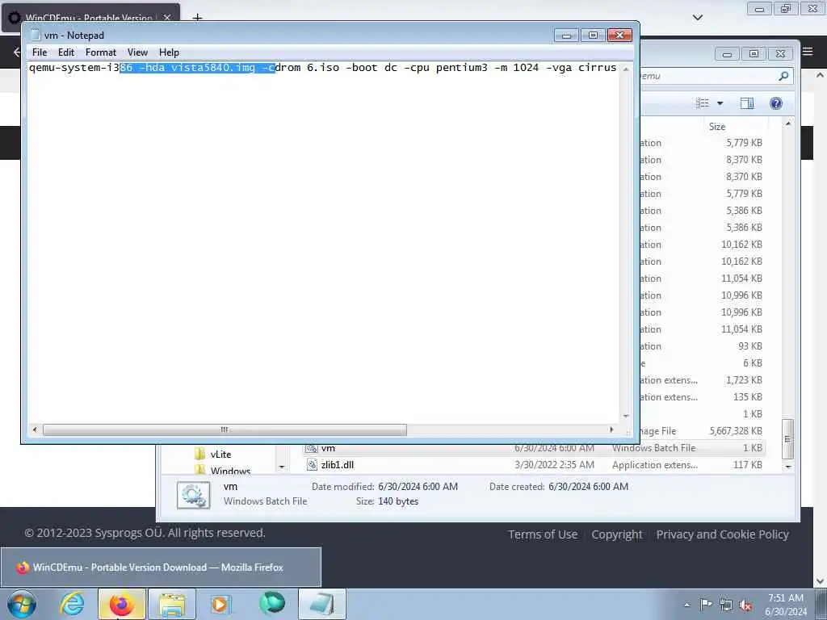
Task: Switch to Notepad taskbar button
Action: point(322,604)
